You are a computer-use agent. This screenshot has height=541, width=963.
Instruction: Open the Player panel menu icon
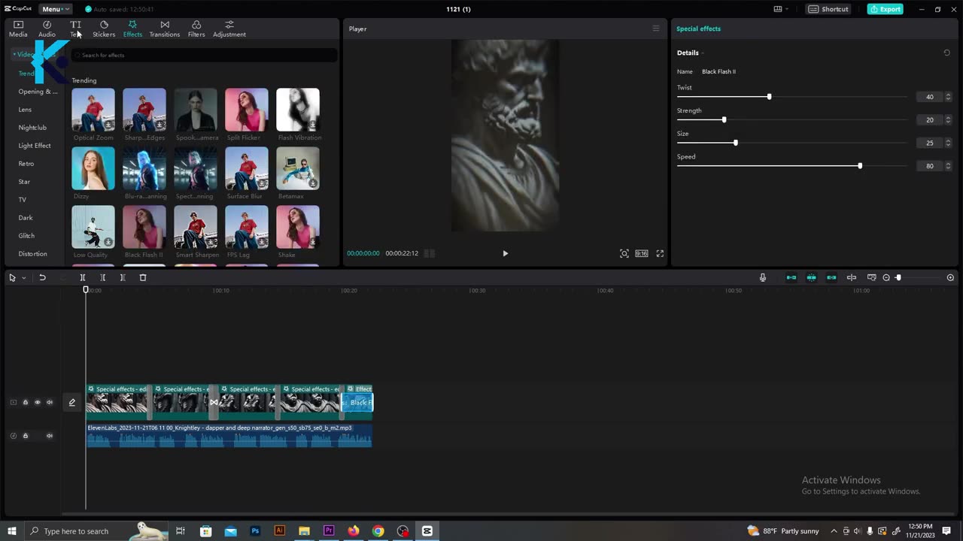(x=656, y=29)
